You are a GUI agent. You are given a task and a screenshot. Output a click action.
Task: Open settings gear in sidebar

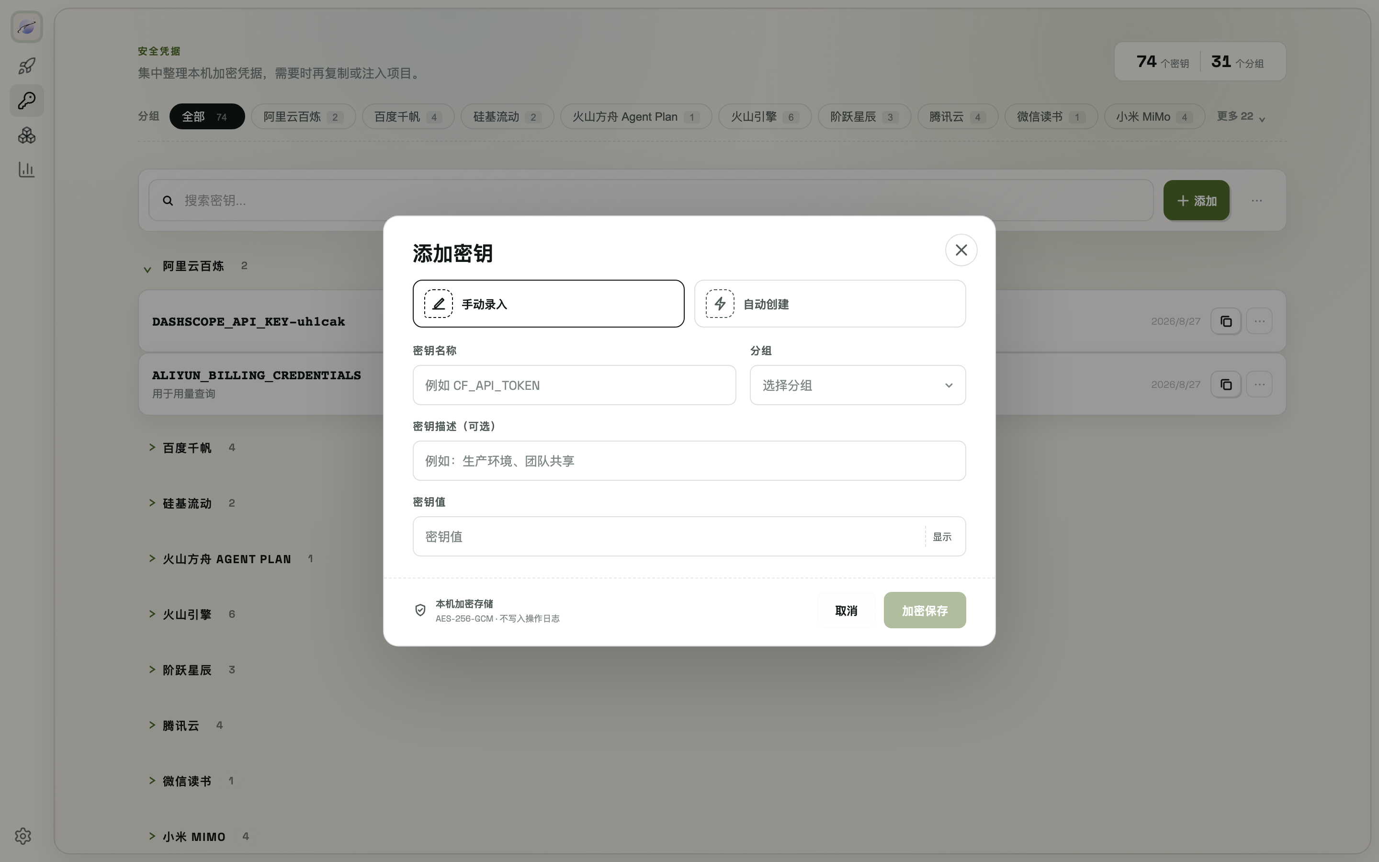coord(23,836)
